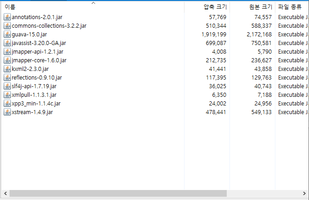This screenshot has height=200, width=309.
Task: Click original size value 7,188
Action: [x=264, y=95]
